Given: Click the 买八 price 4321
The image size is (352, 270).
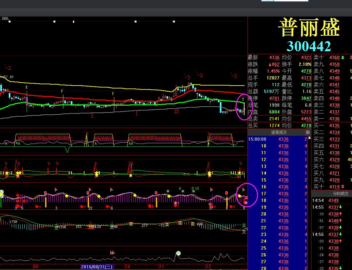Looking at the screenshot, I should [x=334, y=173].
